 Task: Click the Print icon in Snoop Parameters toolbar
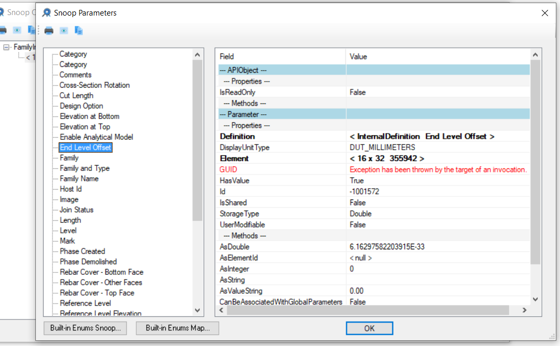click(x=49, y=31)
